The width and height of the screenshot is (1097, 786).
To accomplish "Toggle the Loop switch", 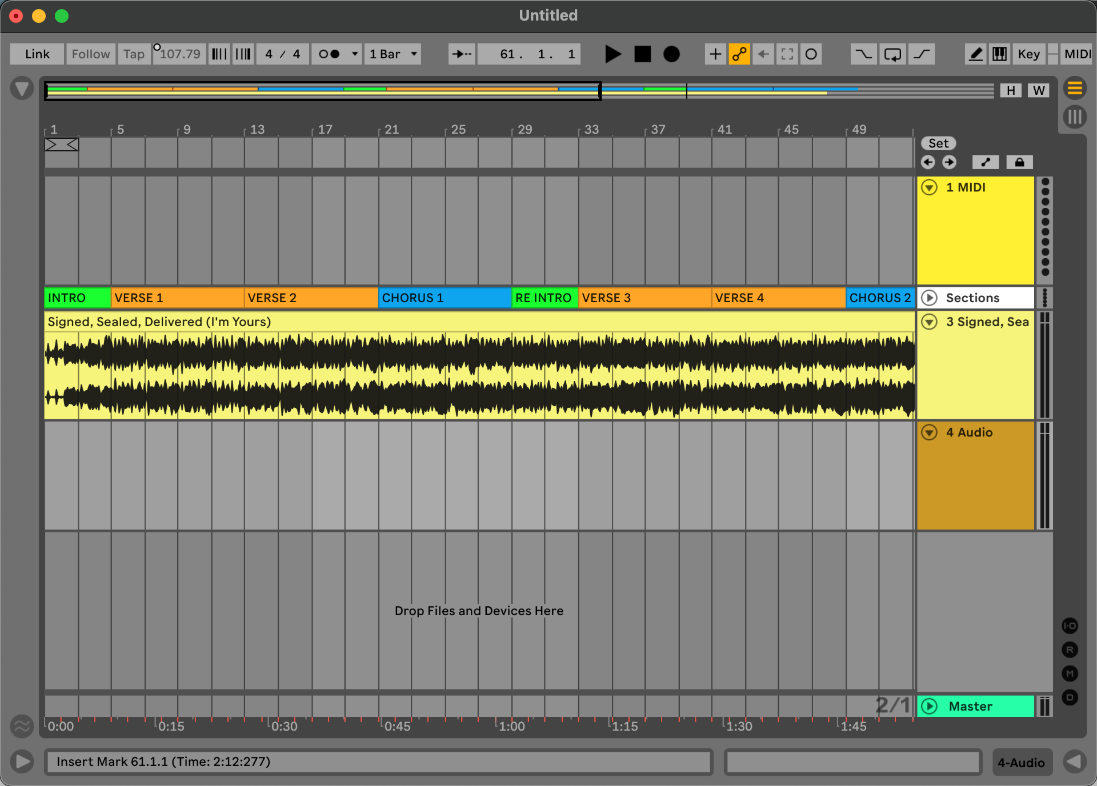I will tap(892, 54).
